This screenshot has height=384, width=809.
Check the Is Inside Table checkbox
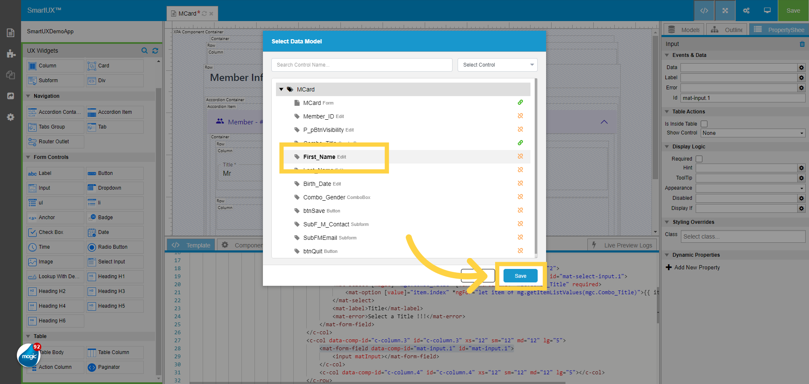(x=704, y=124)
